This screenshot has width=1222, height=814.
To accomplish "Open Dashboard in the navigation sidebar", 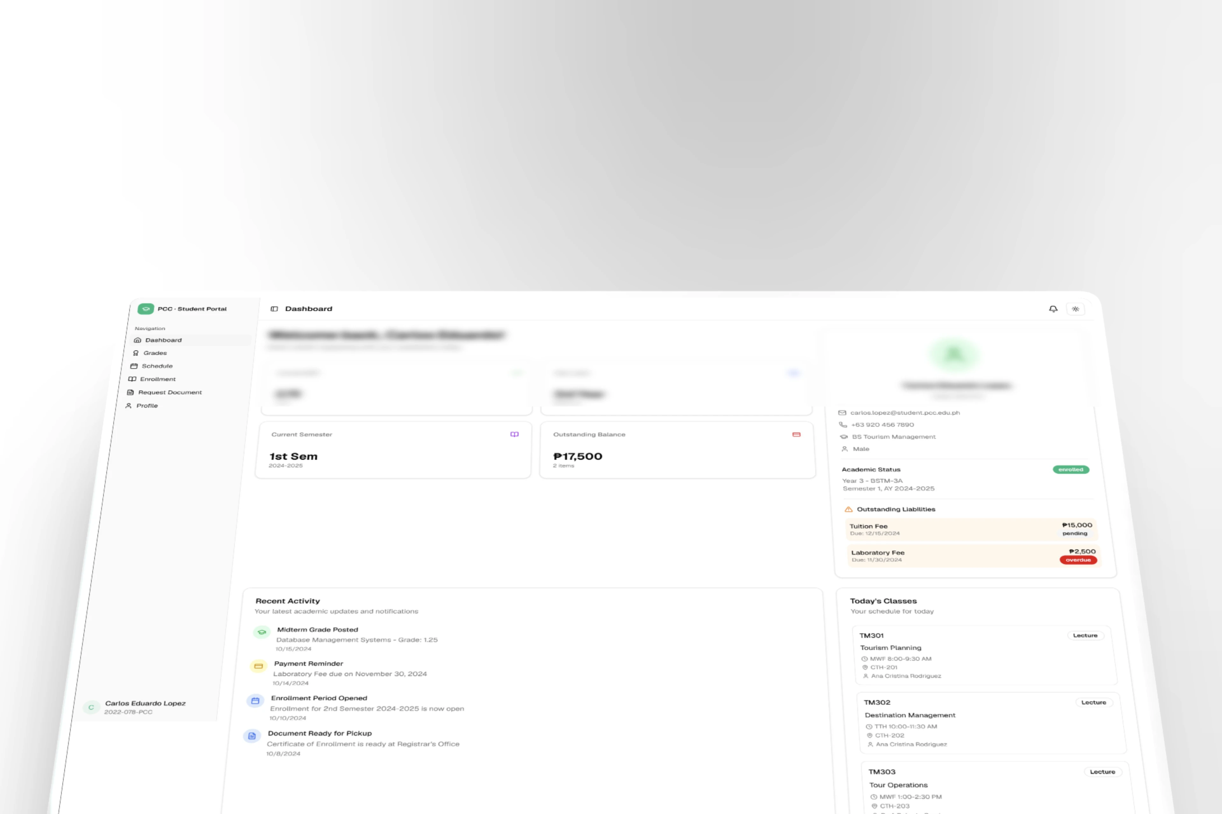I will pos(191,340).
